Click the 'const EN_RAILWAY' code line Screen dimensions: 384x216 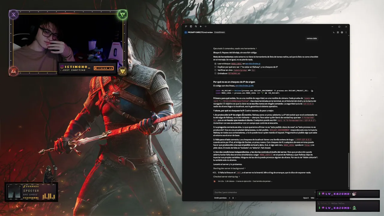262,91
